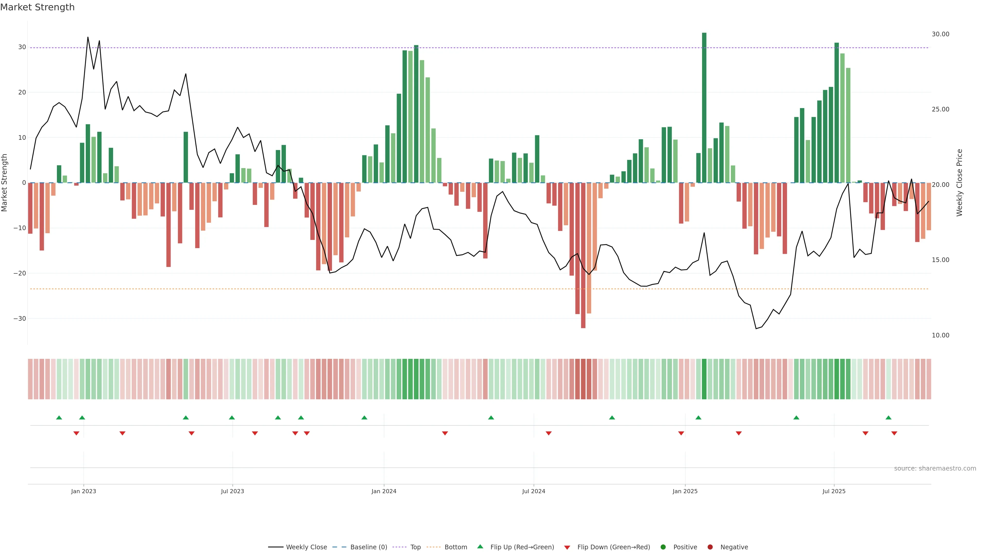Click the Positive green circle legend icon
The height and width of the screenshot is (556, 989).
663,547
